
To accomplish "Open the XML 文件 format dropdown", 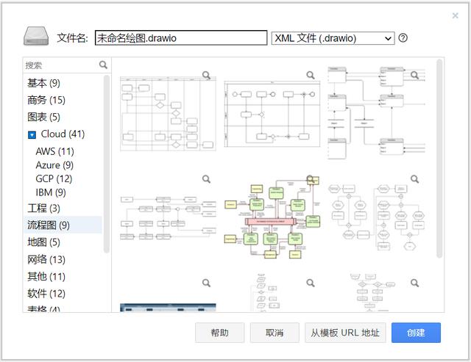I will (333, 38).
